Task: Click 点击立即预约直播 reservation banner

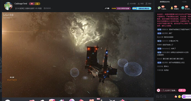Action: 121,8
